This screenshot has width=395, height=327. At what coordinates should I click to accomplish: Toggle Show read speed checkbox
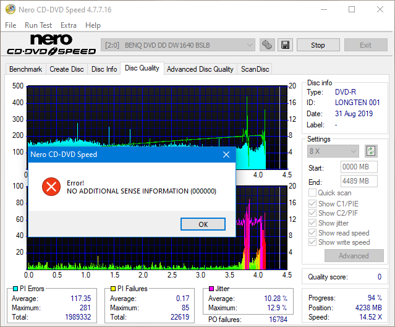[x=312, y=233]
